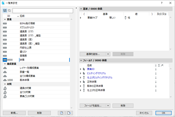175x117 pixels.
Task: Click the 名前 column header in schedule list
Action: click(44, 16)
